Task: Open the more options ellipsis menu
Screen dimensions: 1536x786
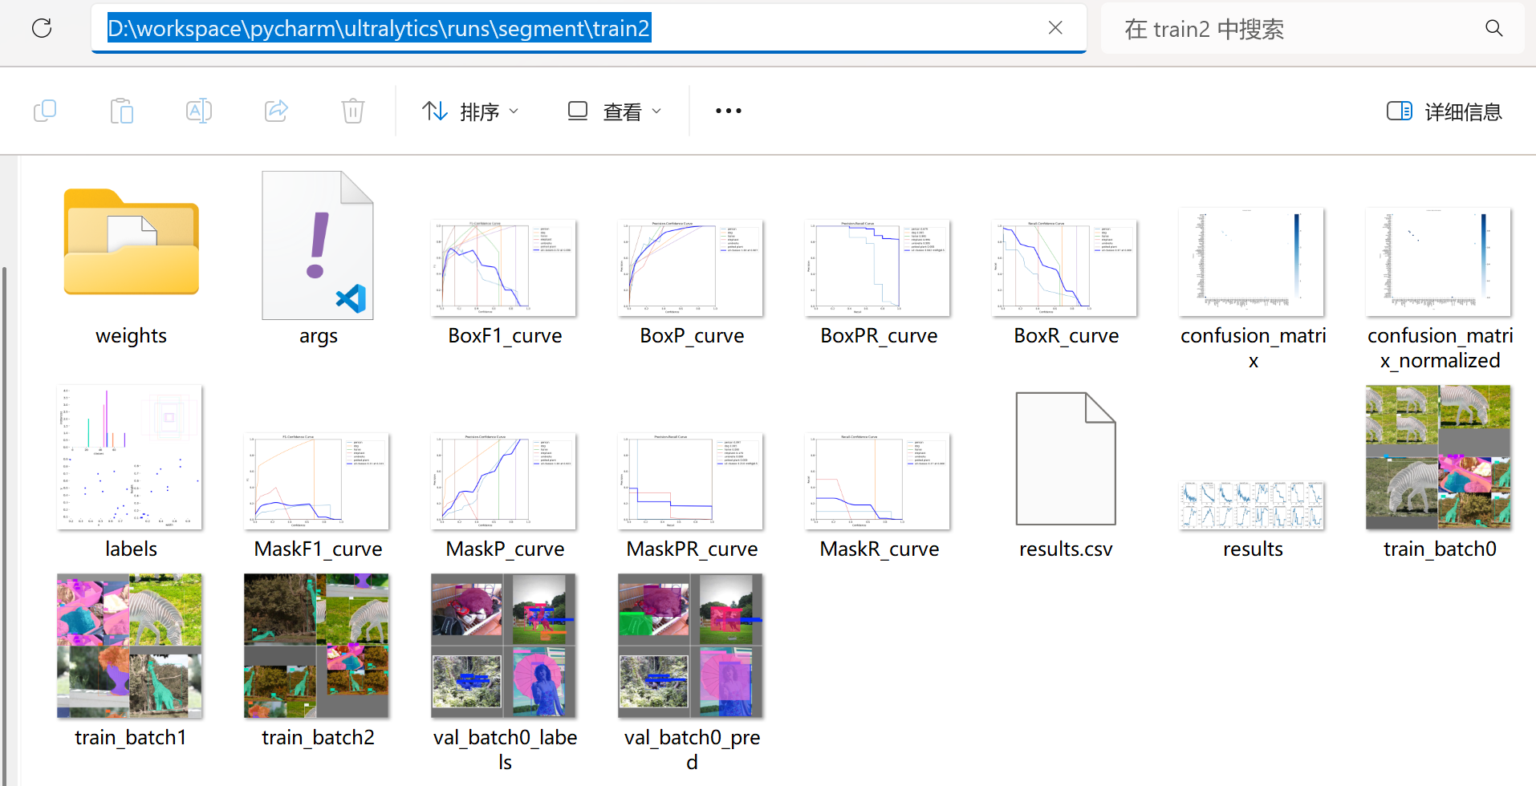Action: pos(729,111)
